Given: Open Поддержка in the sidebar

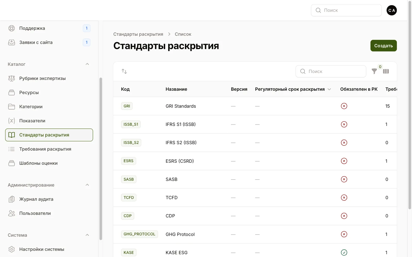Looking at the screenshot, I should click(x=49, y=28).
